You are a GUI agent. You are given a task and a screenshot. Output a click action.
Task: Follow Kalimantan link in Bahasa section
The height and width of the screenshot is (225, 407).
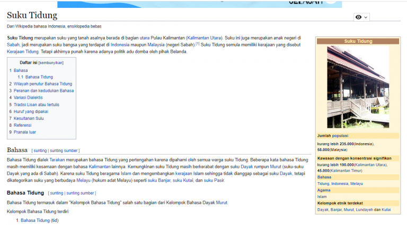(100, 166)
